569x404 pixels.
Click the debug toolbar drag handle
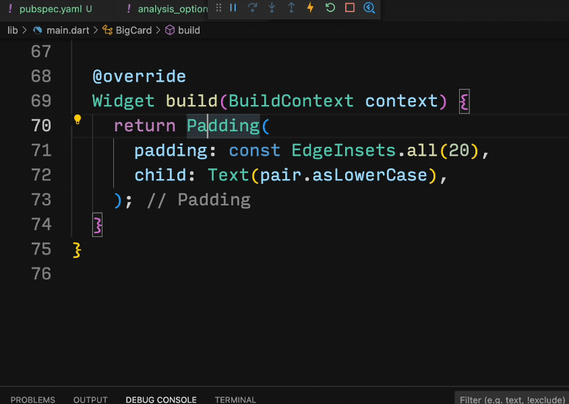coord(218,8)
